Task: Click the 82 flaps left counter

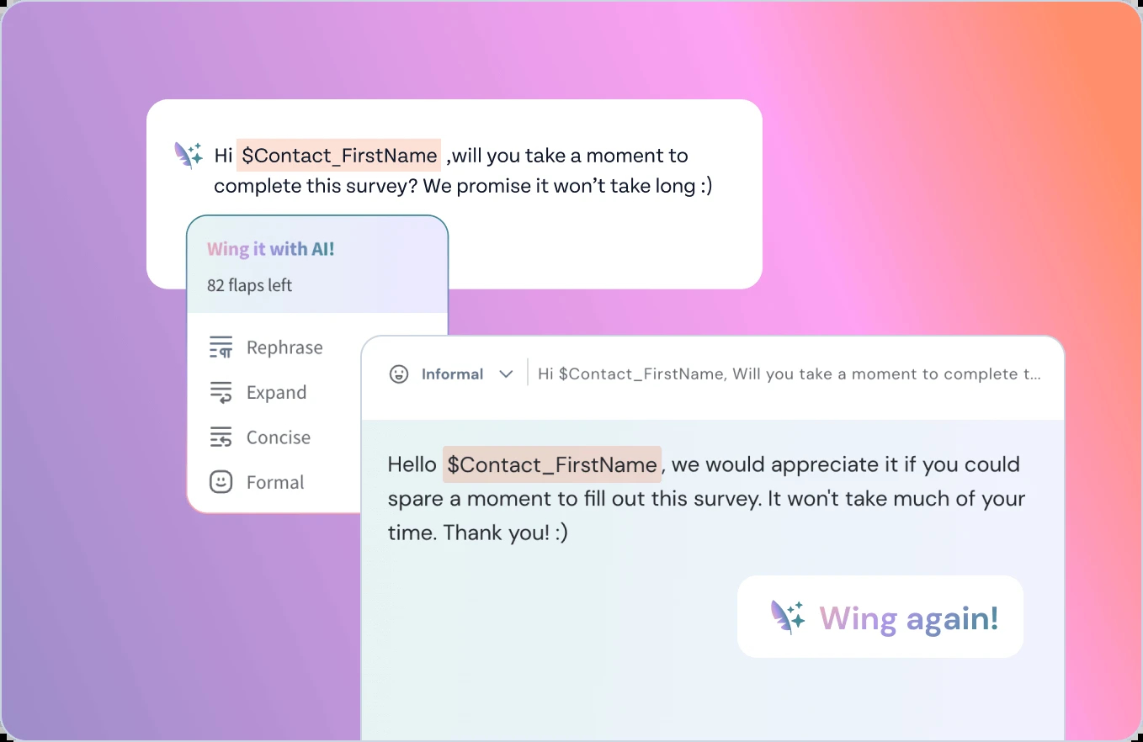Action: pyautogui.click(x=249, y=285)
